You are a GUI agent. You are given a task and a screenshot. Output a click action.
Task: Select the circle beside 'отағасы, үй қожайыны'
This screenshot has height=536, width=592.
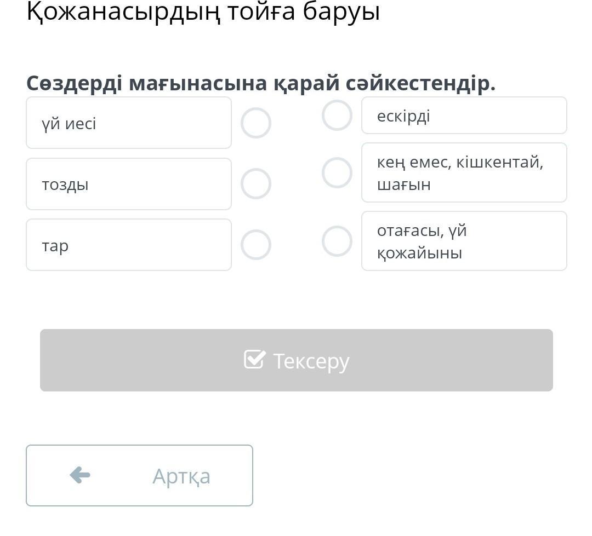337,241
